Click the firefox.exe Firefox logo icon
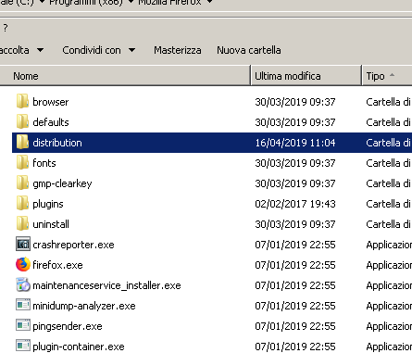 point(23,264)
